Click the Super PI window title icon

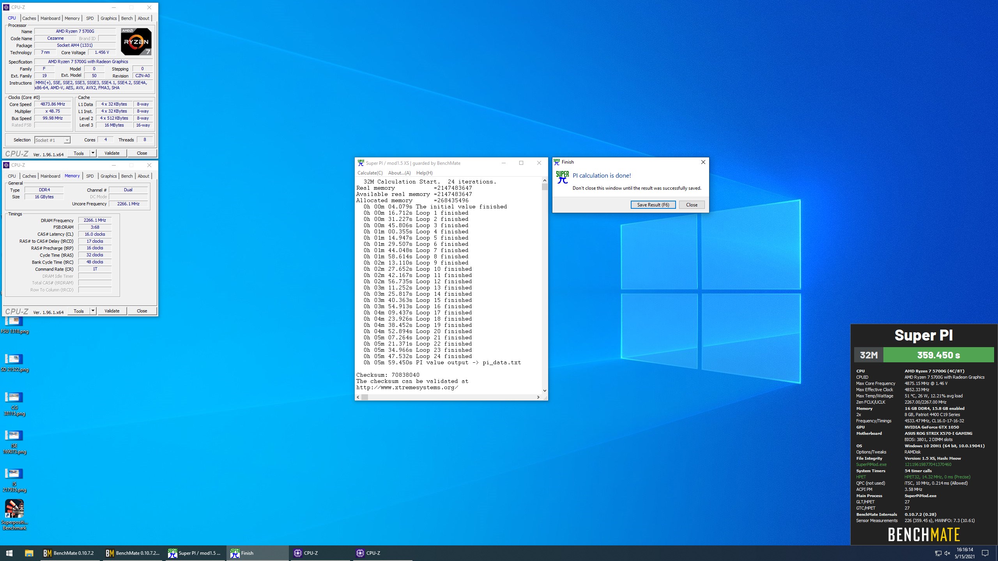tap(361, 163)
